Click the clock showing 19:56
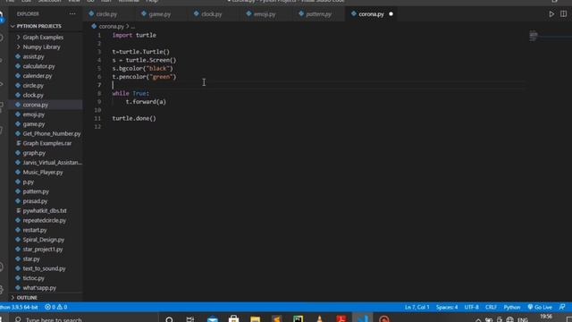 pyautogui.click(x=546, y=317)
